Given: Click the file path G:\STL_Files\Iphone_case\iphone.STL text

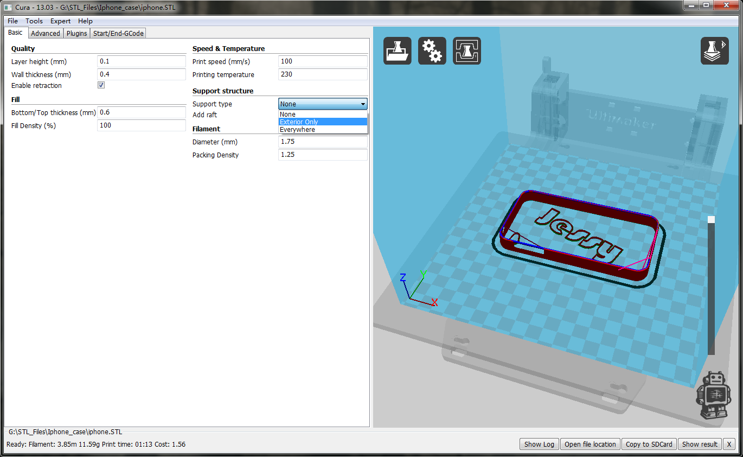Looking at the screenshot, I should 66,432.
